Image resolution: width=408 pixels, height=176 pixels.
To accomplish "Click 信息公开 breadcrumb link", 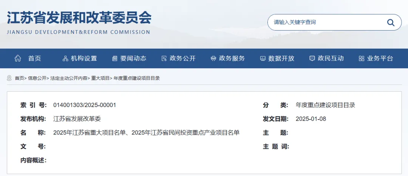I will pos(37,78).
